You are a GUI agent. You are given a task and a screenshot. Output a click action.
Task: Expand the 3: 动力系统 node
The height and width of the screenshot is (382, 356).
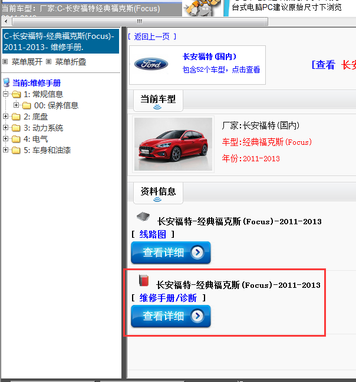[5, 127]
